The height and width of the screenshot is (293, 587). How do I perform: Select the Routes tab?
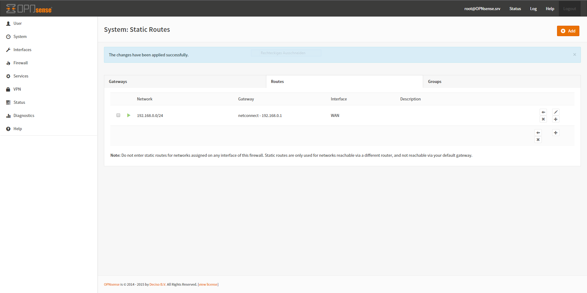[x=345, y=81]
